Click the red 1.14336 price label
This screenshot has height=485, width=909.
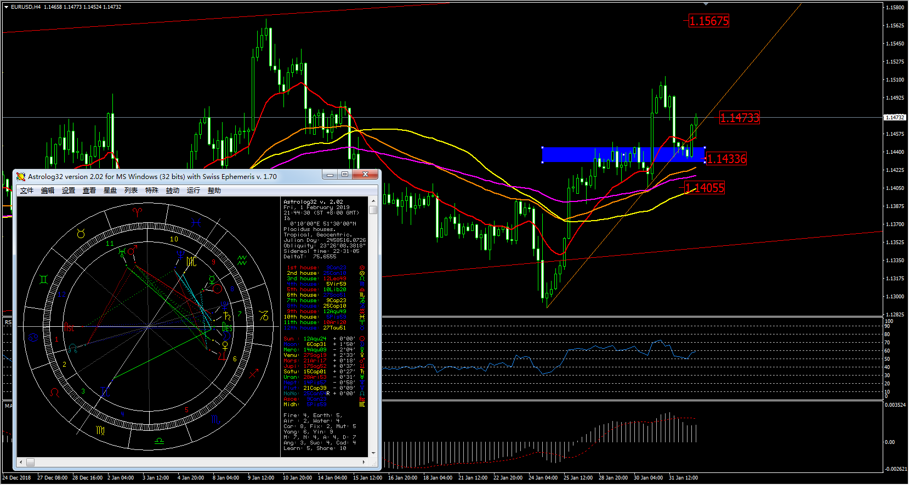coord(726,159)
